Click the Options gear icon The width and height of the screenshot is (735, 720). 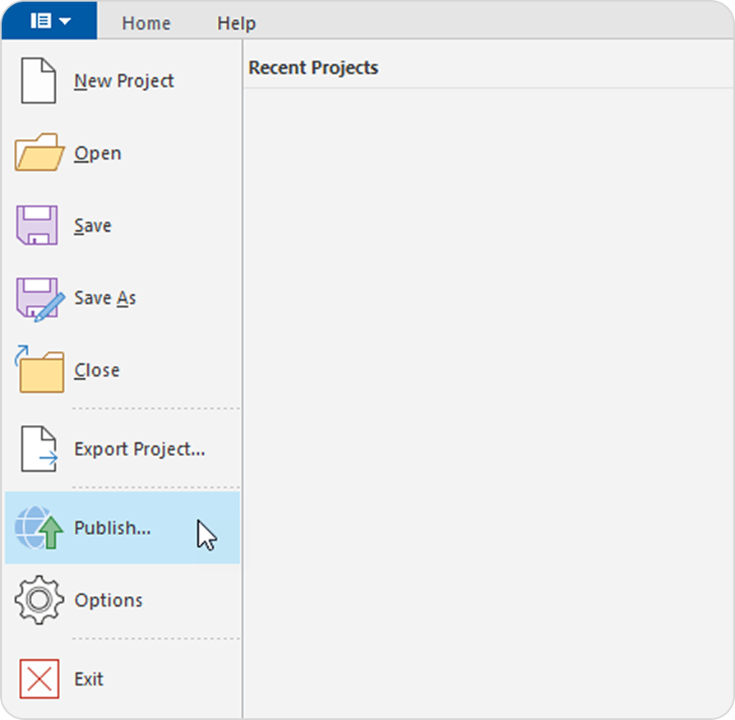pyautogui.click(x=38, y=600)
